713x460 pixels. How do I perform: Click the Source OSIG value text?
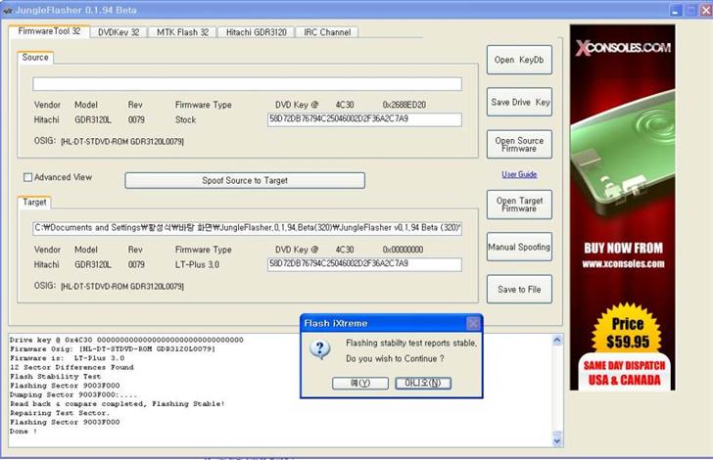122,142
